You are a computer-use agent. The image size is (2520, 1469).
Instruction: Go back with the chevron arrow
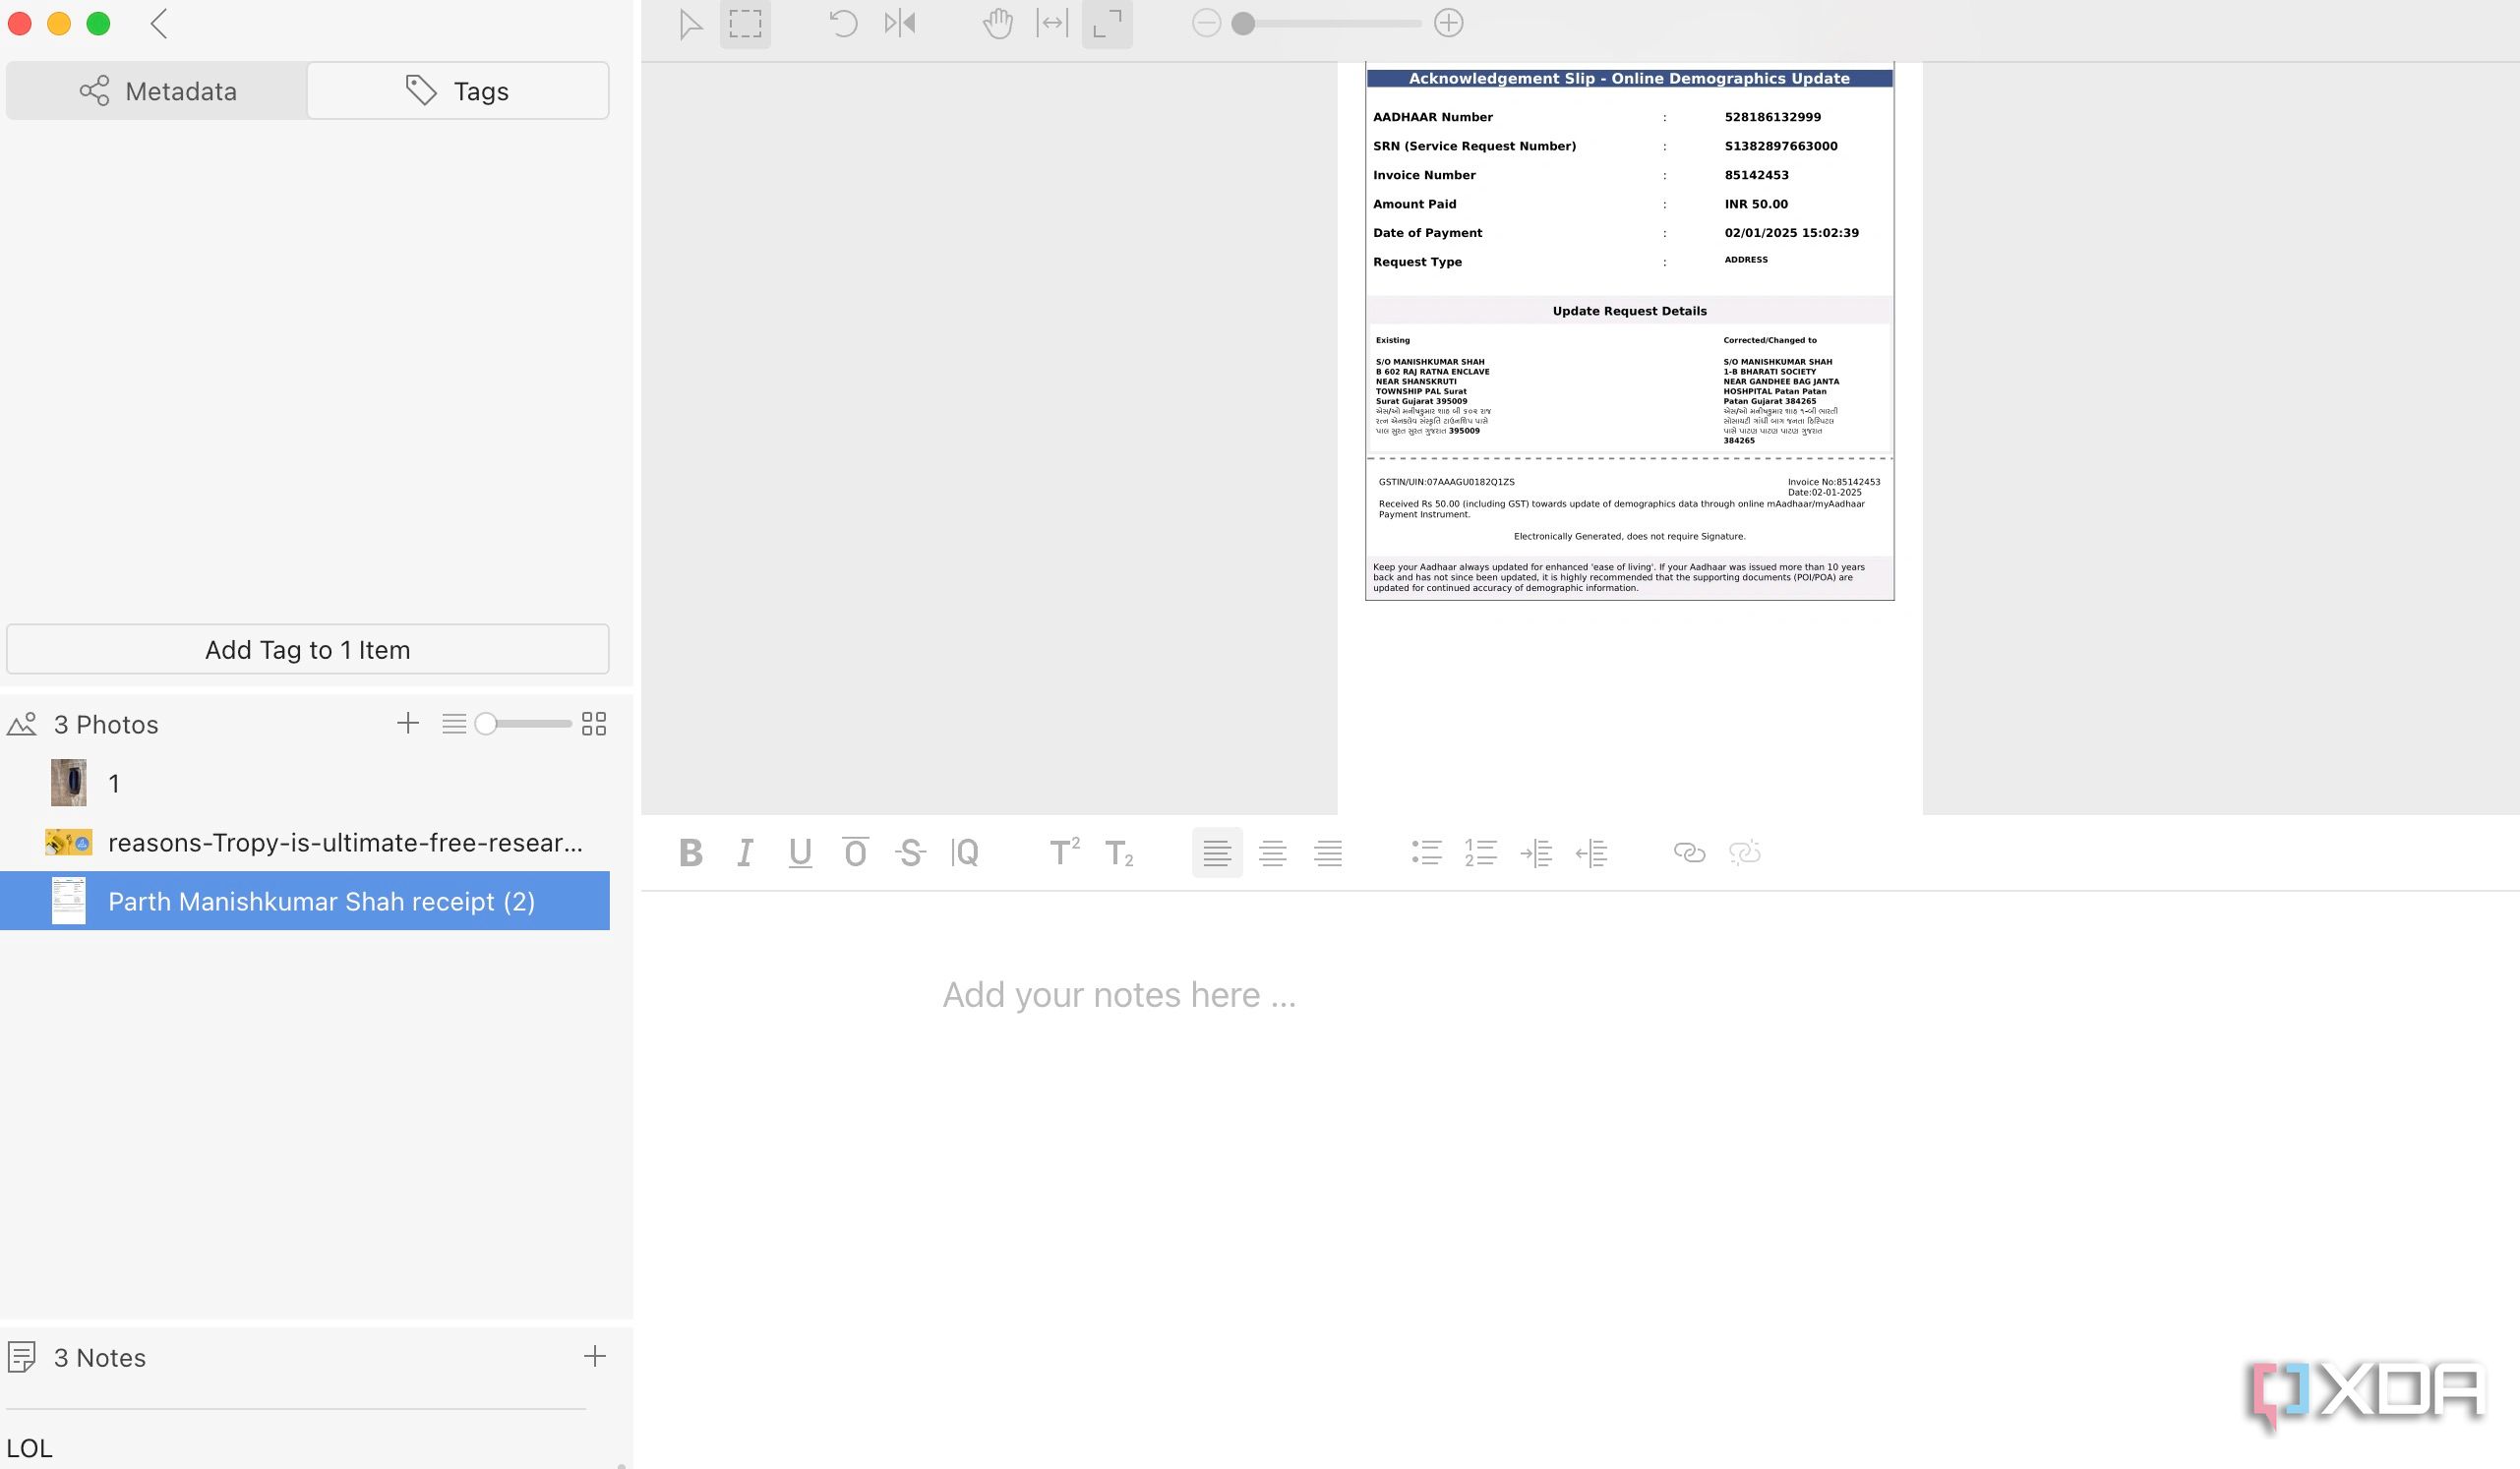click(x=158, y=23)
